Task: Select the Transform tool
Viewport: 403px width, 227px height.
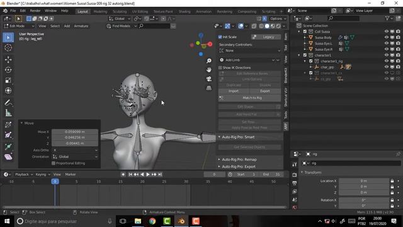Action: coord(8,90)
